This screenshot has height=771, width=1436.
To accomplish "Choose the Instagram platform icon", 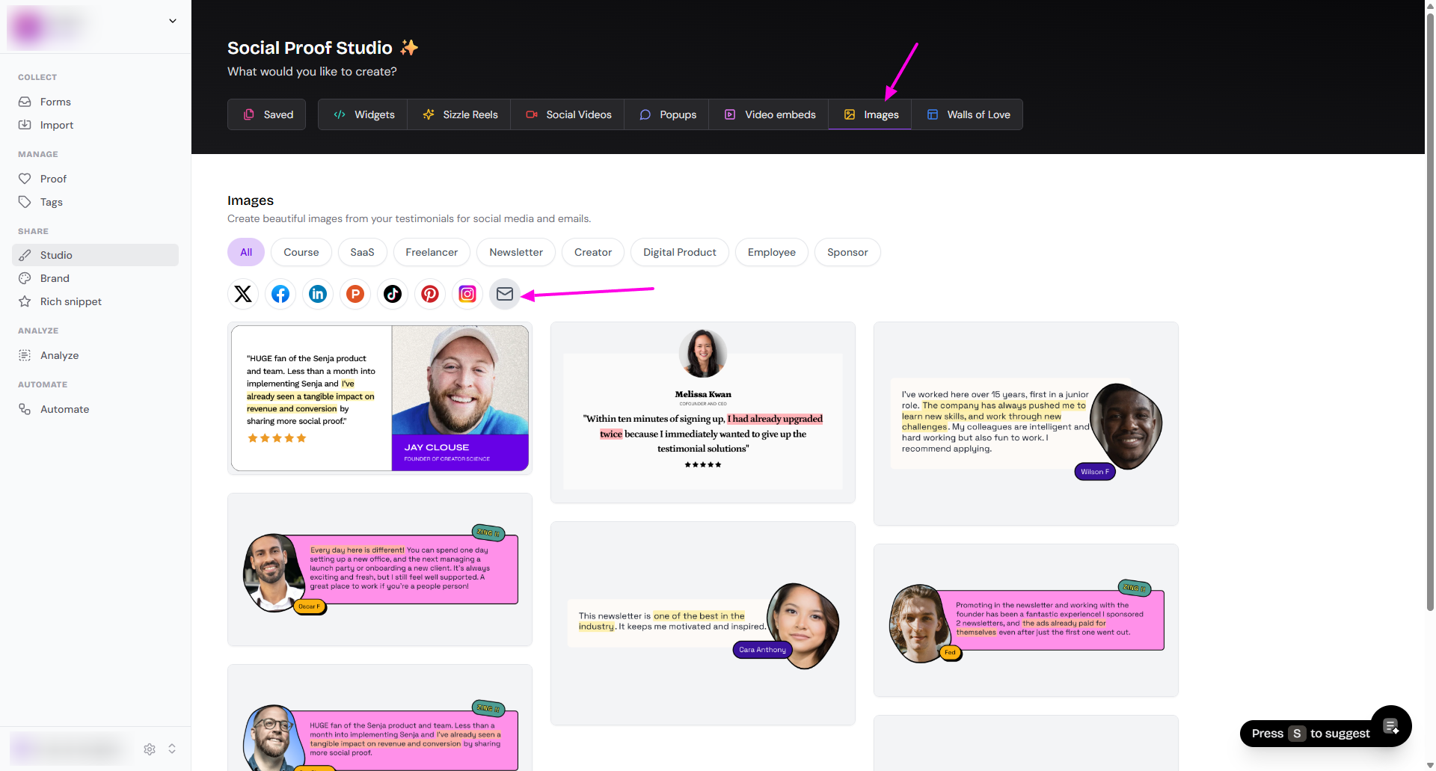I will 467,294.
